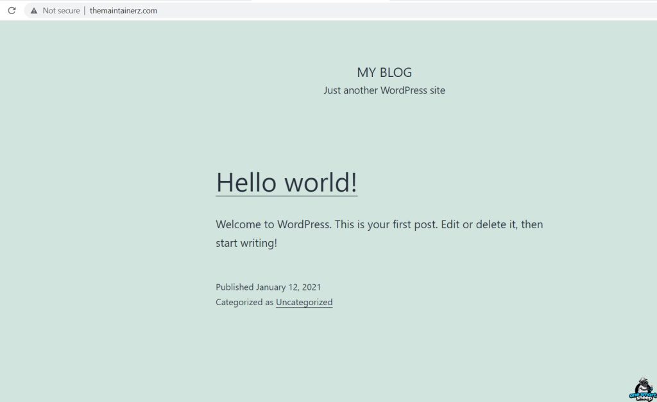Click the "Categorized as" label
The height and width of the screenshot is (402, 657).
[x=244, y=303]
